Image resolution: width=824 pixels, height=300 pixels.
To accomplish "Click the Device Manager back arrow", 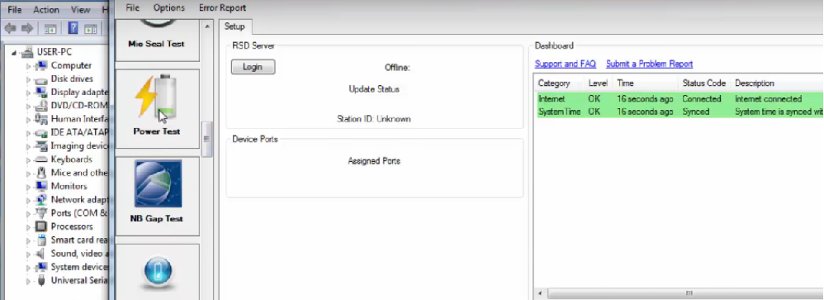I will coord(11,28).
